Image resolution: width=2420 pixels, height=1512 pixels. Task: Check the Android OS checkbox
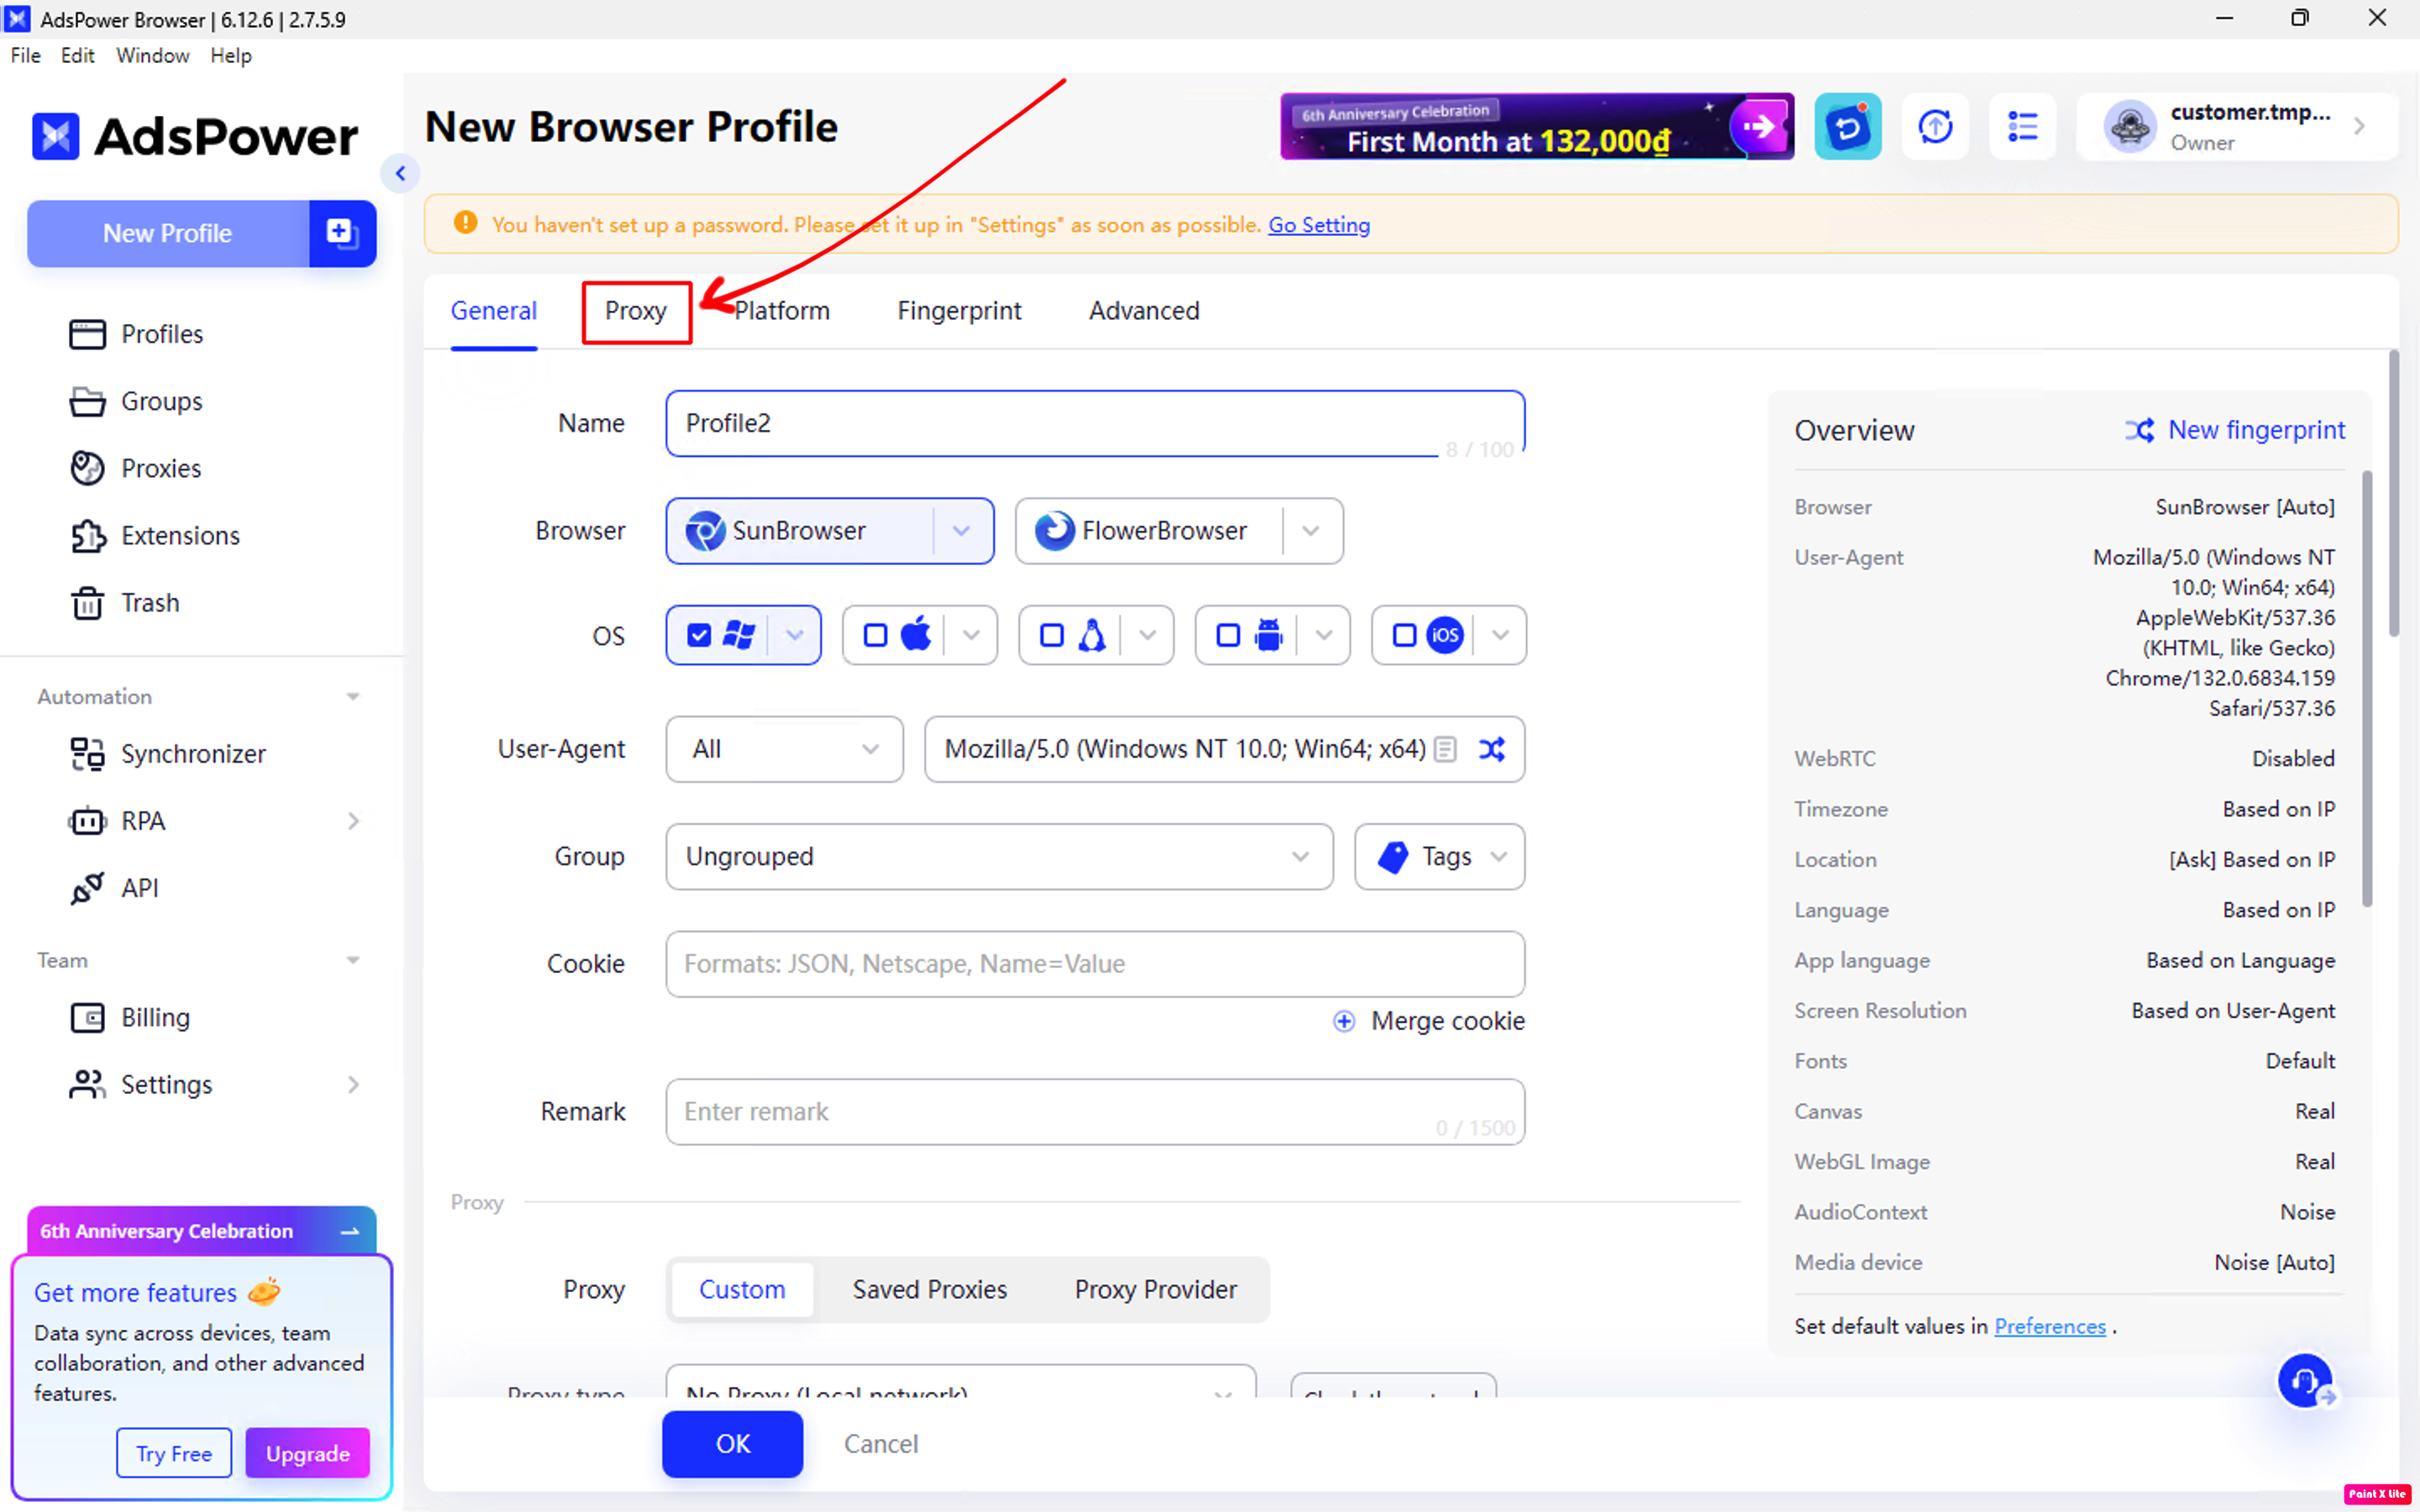click(1228, 635)
